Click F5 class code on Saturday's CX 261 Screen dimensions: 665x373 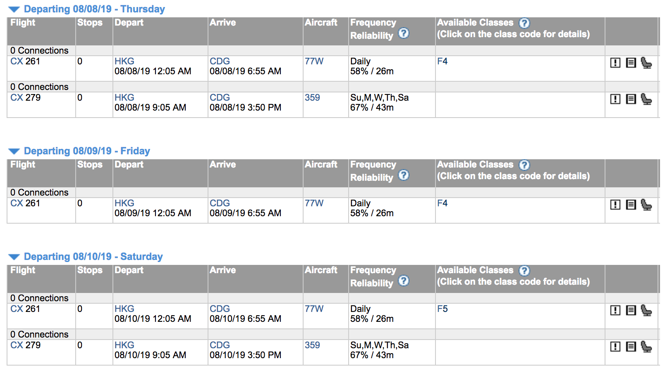442,309
